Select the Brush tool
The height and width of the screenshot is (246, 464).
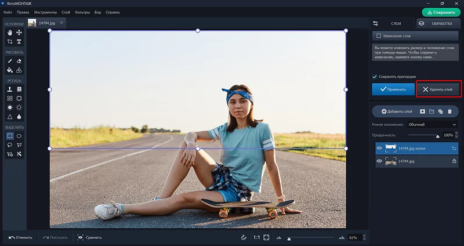click(x=10, y=61)
